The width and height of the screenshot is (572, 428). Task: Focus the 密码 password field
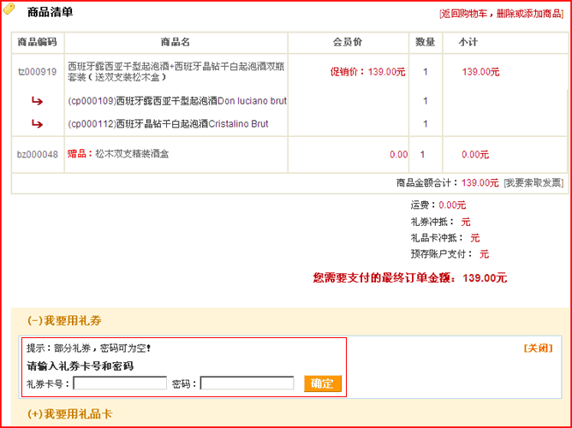(x=247, y=383)
